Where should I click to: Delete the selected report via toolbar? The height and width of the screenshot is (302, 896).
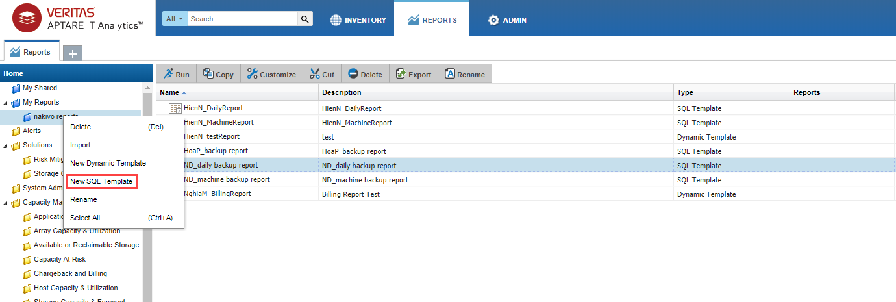(365, 75)
